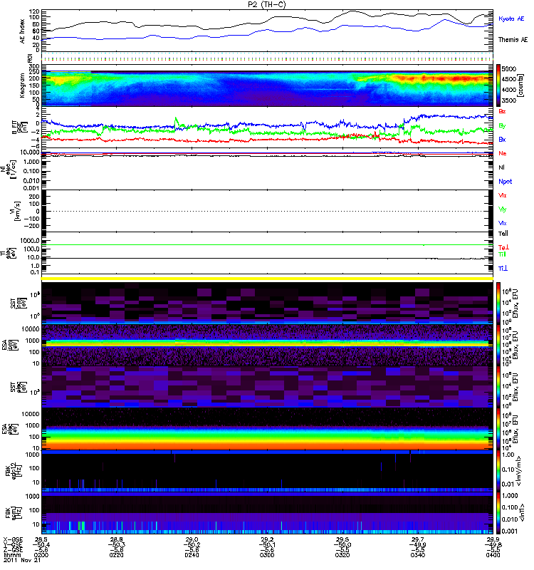Click the ESA electrons Eflux color bar
The image size is (534, 570).
pyautogui.click(x=498, y=429)
